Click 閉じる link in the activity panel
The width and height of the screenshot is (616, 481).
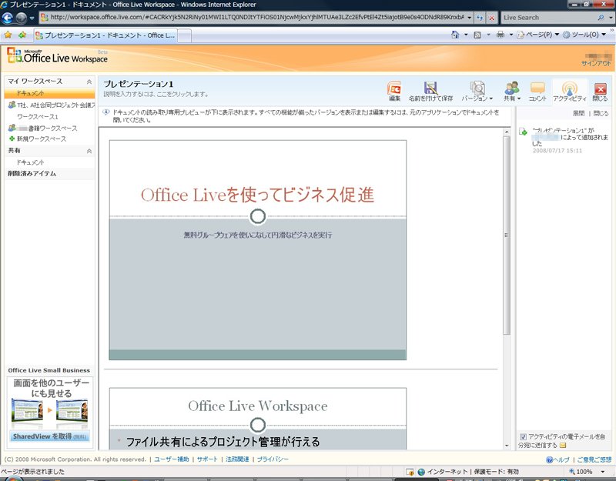tap(601, 113)
